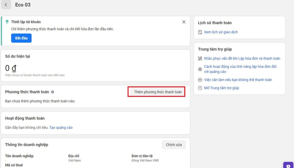The width and height of the screenshot is (294, 168).
Task: Click the transaction history receipt icon
Action: [x=200, y=32]
